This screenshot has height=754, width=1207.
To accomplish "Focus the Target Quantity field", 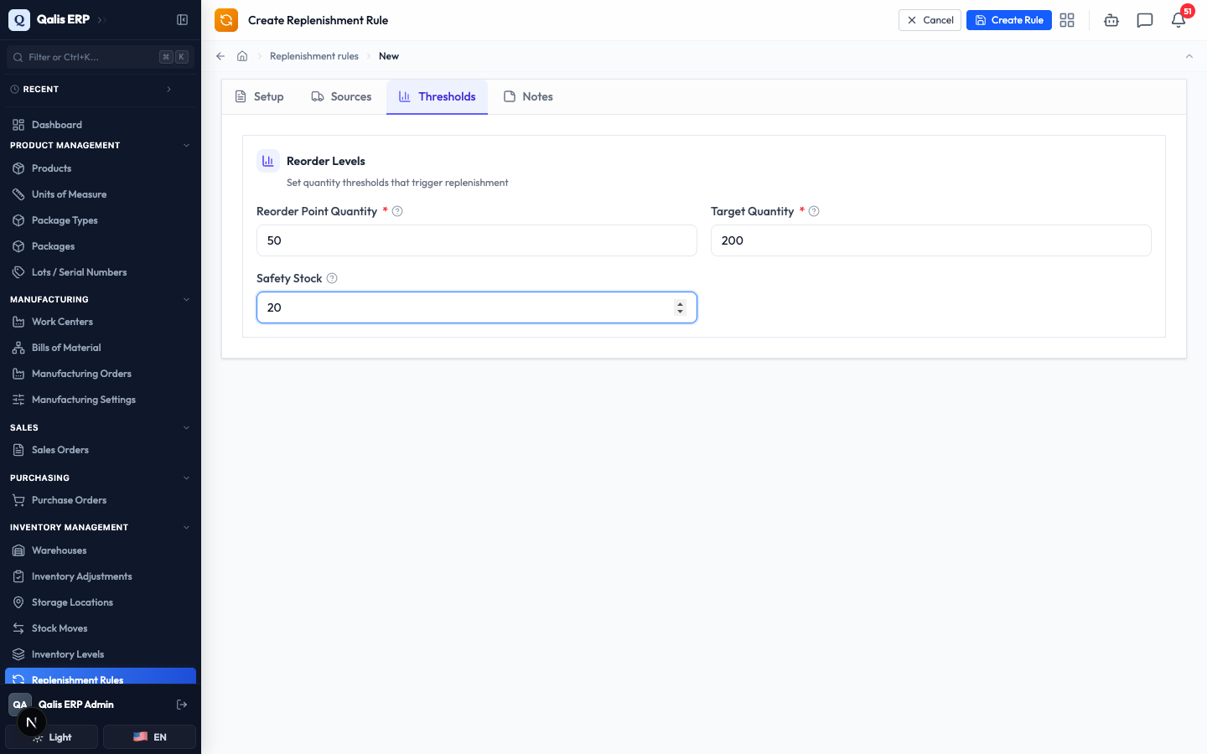I will coord(930,240).
